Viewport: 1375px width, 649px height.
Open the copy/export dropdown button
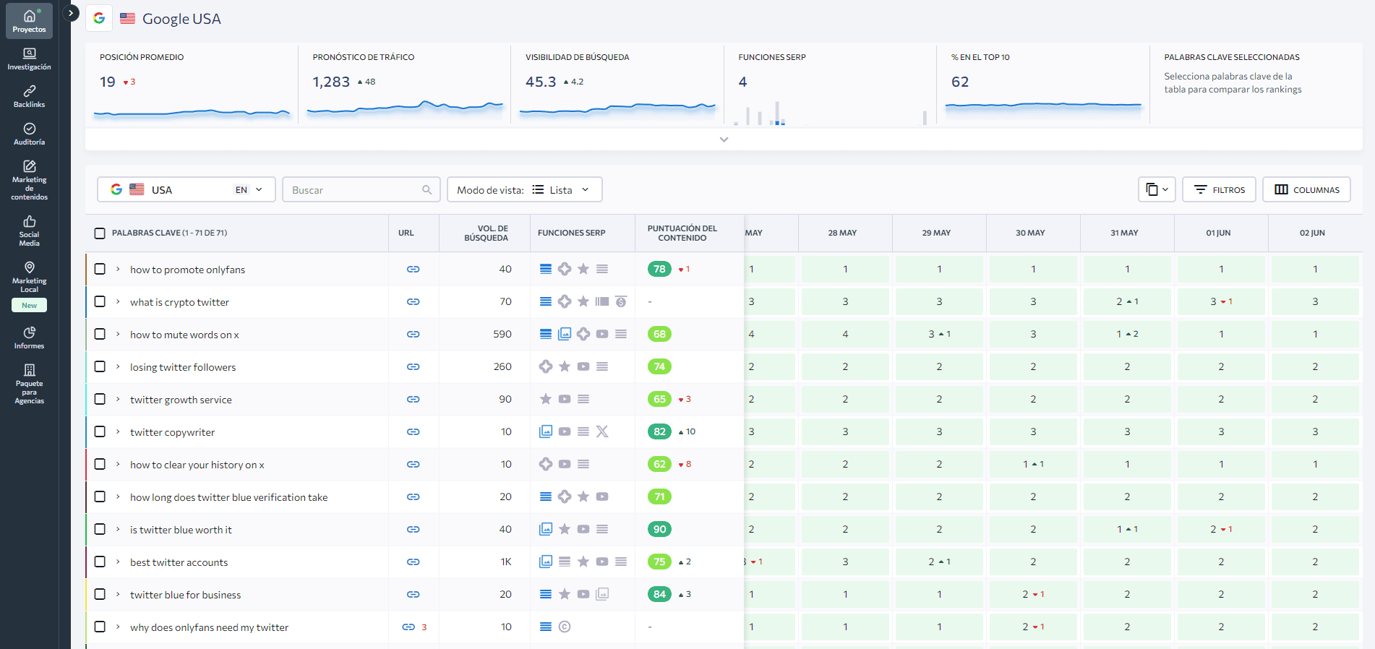[x=1157, y=189]
